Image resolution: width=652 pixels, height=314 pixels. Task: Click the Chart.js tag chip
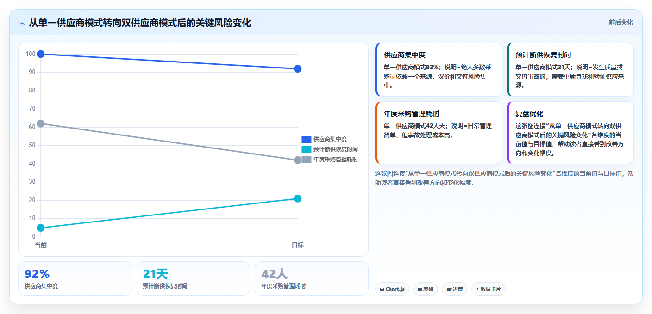tap(392, 289)
